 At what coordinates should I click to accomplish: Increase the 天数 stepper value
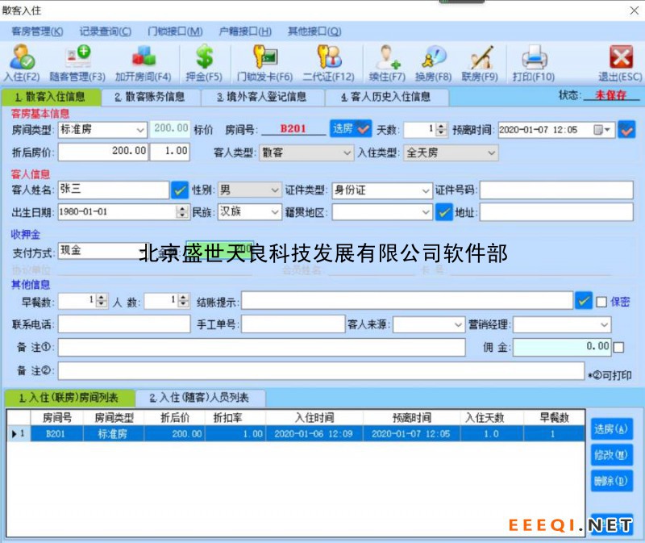[441, 126]
